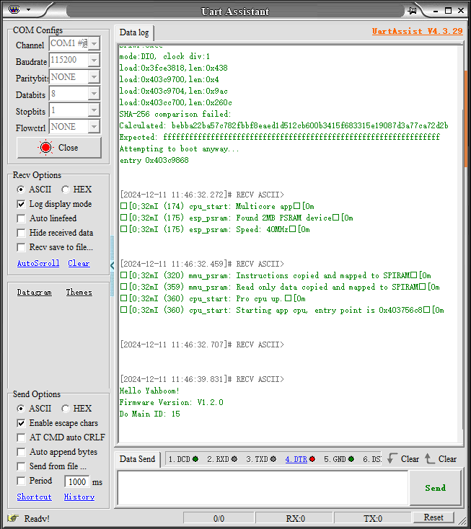Switch to the Data Send tab
The height and width of the screenshot is (529, 471).
point(137,459)
